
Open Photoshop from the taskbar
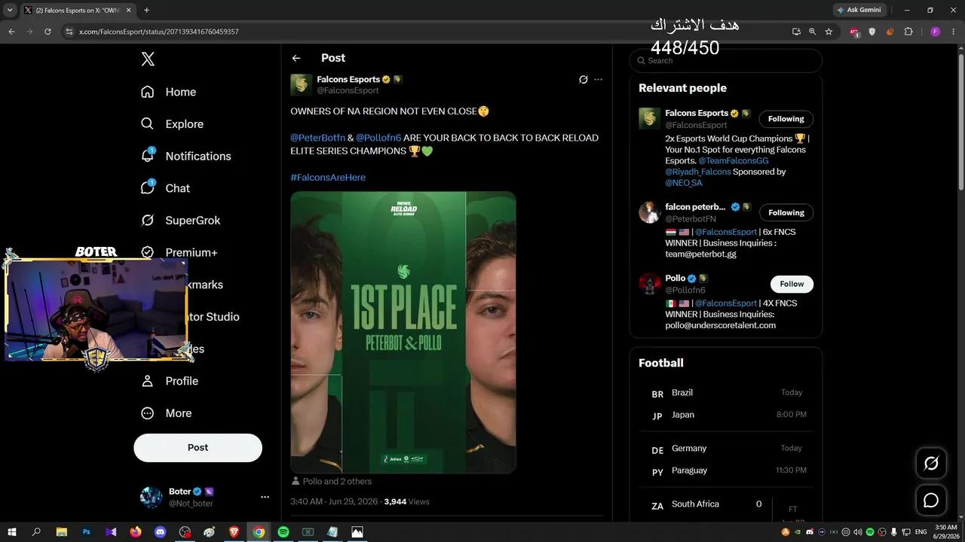pyautogui.click(x=86, y=532)
